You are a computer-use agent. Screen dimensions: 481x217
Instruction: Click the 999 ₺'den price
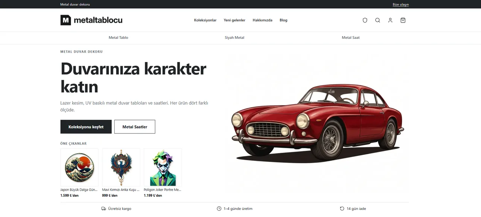click(x=110, y=196)
